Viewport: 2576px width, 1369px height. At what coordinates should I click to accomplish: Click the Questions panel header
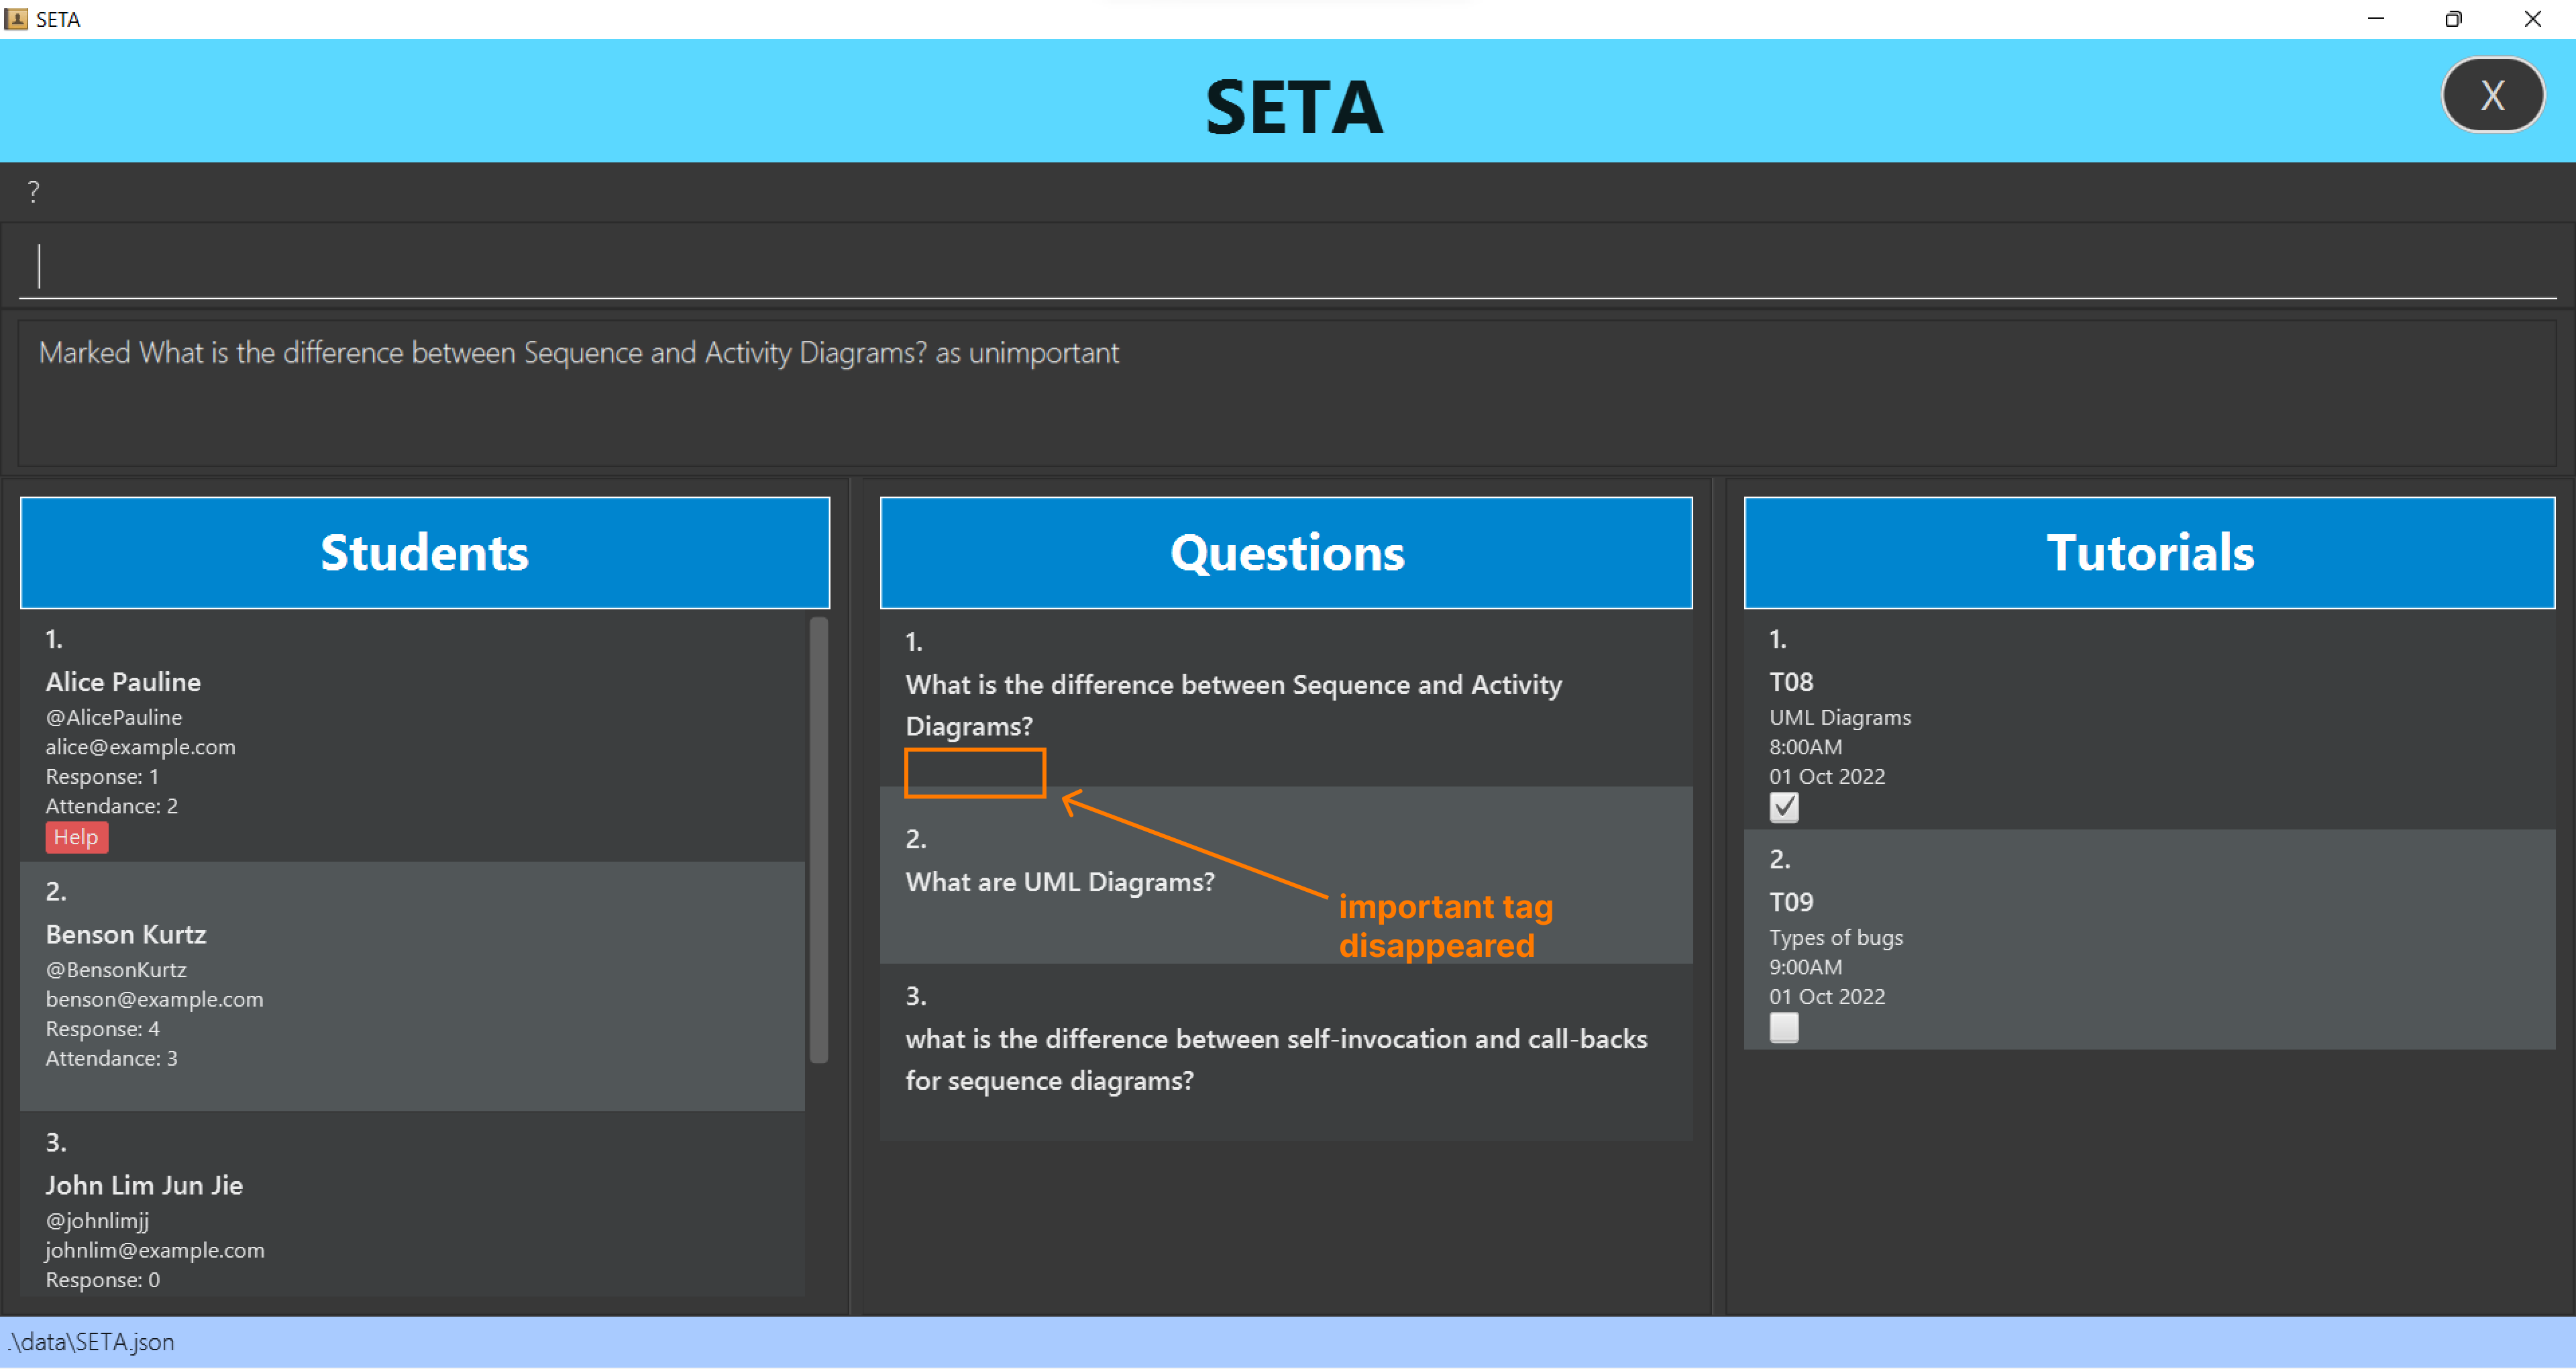click(1286, 552)
